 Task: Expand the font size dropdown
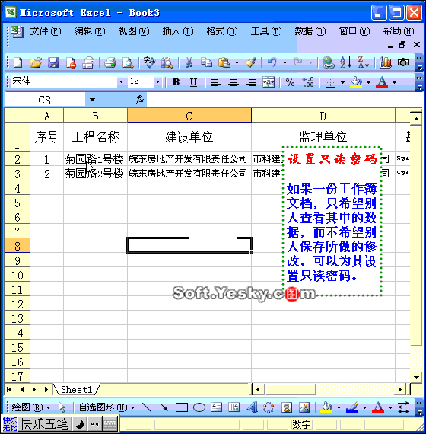coord(157,82)
